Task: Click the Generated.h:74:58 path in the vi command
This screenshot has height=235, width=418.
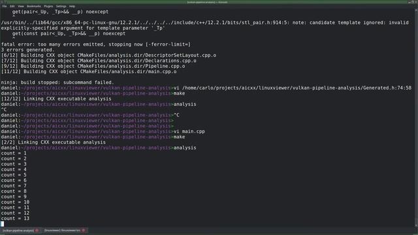Action: point(297,88)
